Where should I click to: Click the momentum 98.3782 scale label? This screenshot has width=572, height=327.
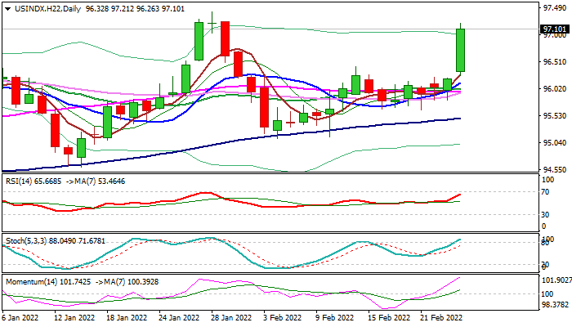tap(556, 304)
